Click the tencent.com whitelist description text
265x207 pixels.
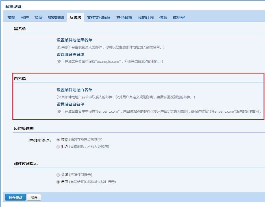click(x=160, y=112)
